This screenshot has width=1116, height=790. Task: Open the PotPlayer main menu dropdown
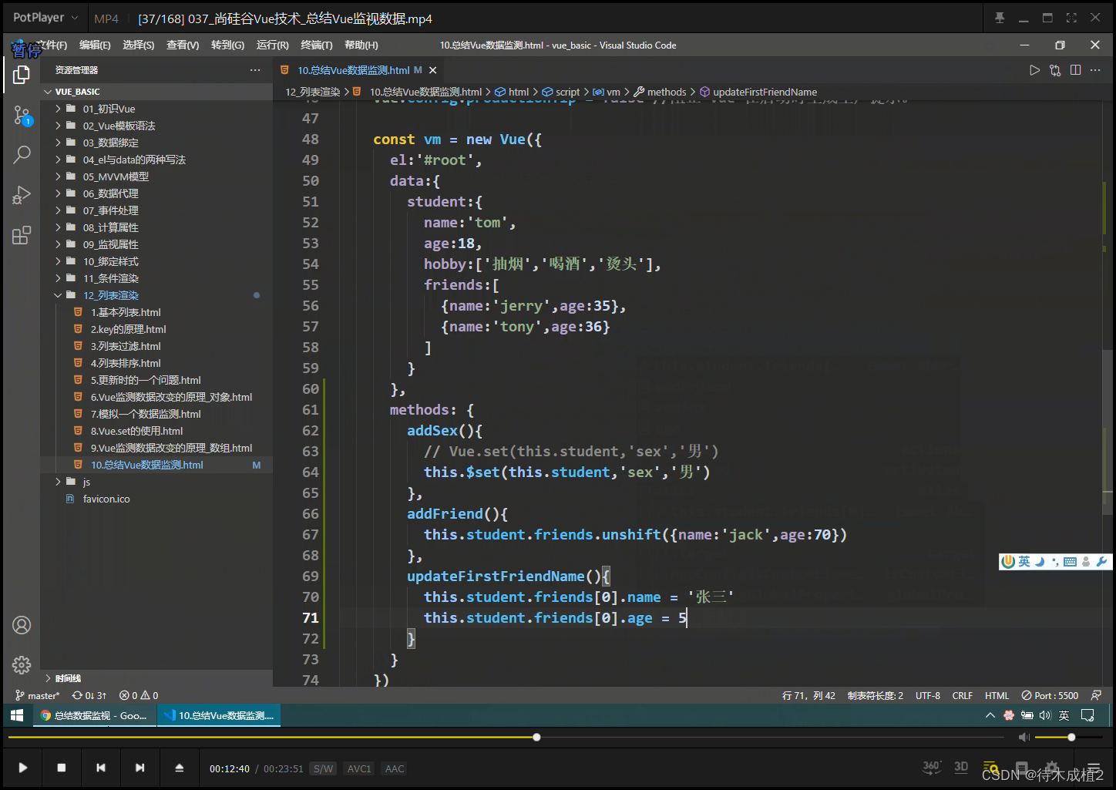coord(45,18)
